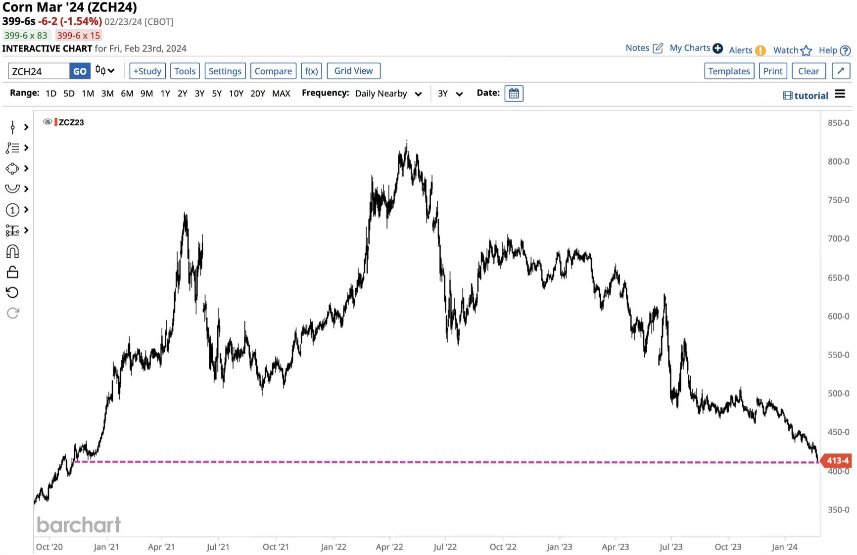Expand the shapes tool chevron
Viewport: 857px width, 555px height.
click(26, 169)
